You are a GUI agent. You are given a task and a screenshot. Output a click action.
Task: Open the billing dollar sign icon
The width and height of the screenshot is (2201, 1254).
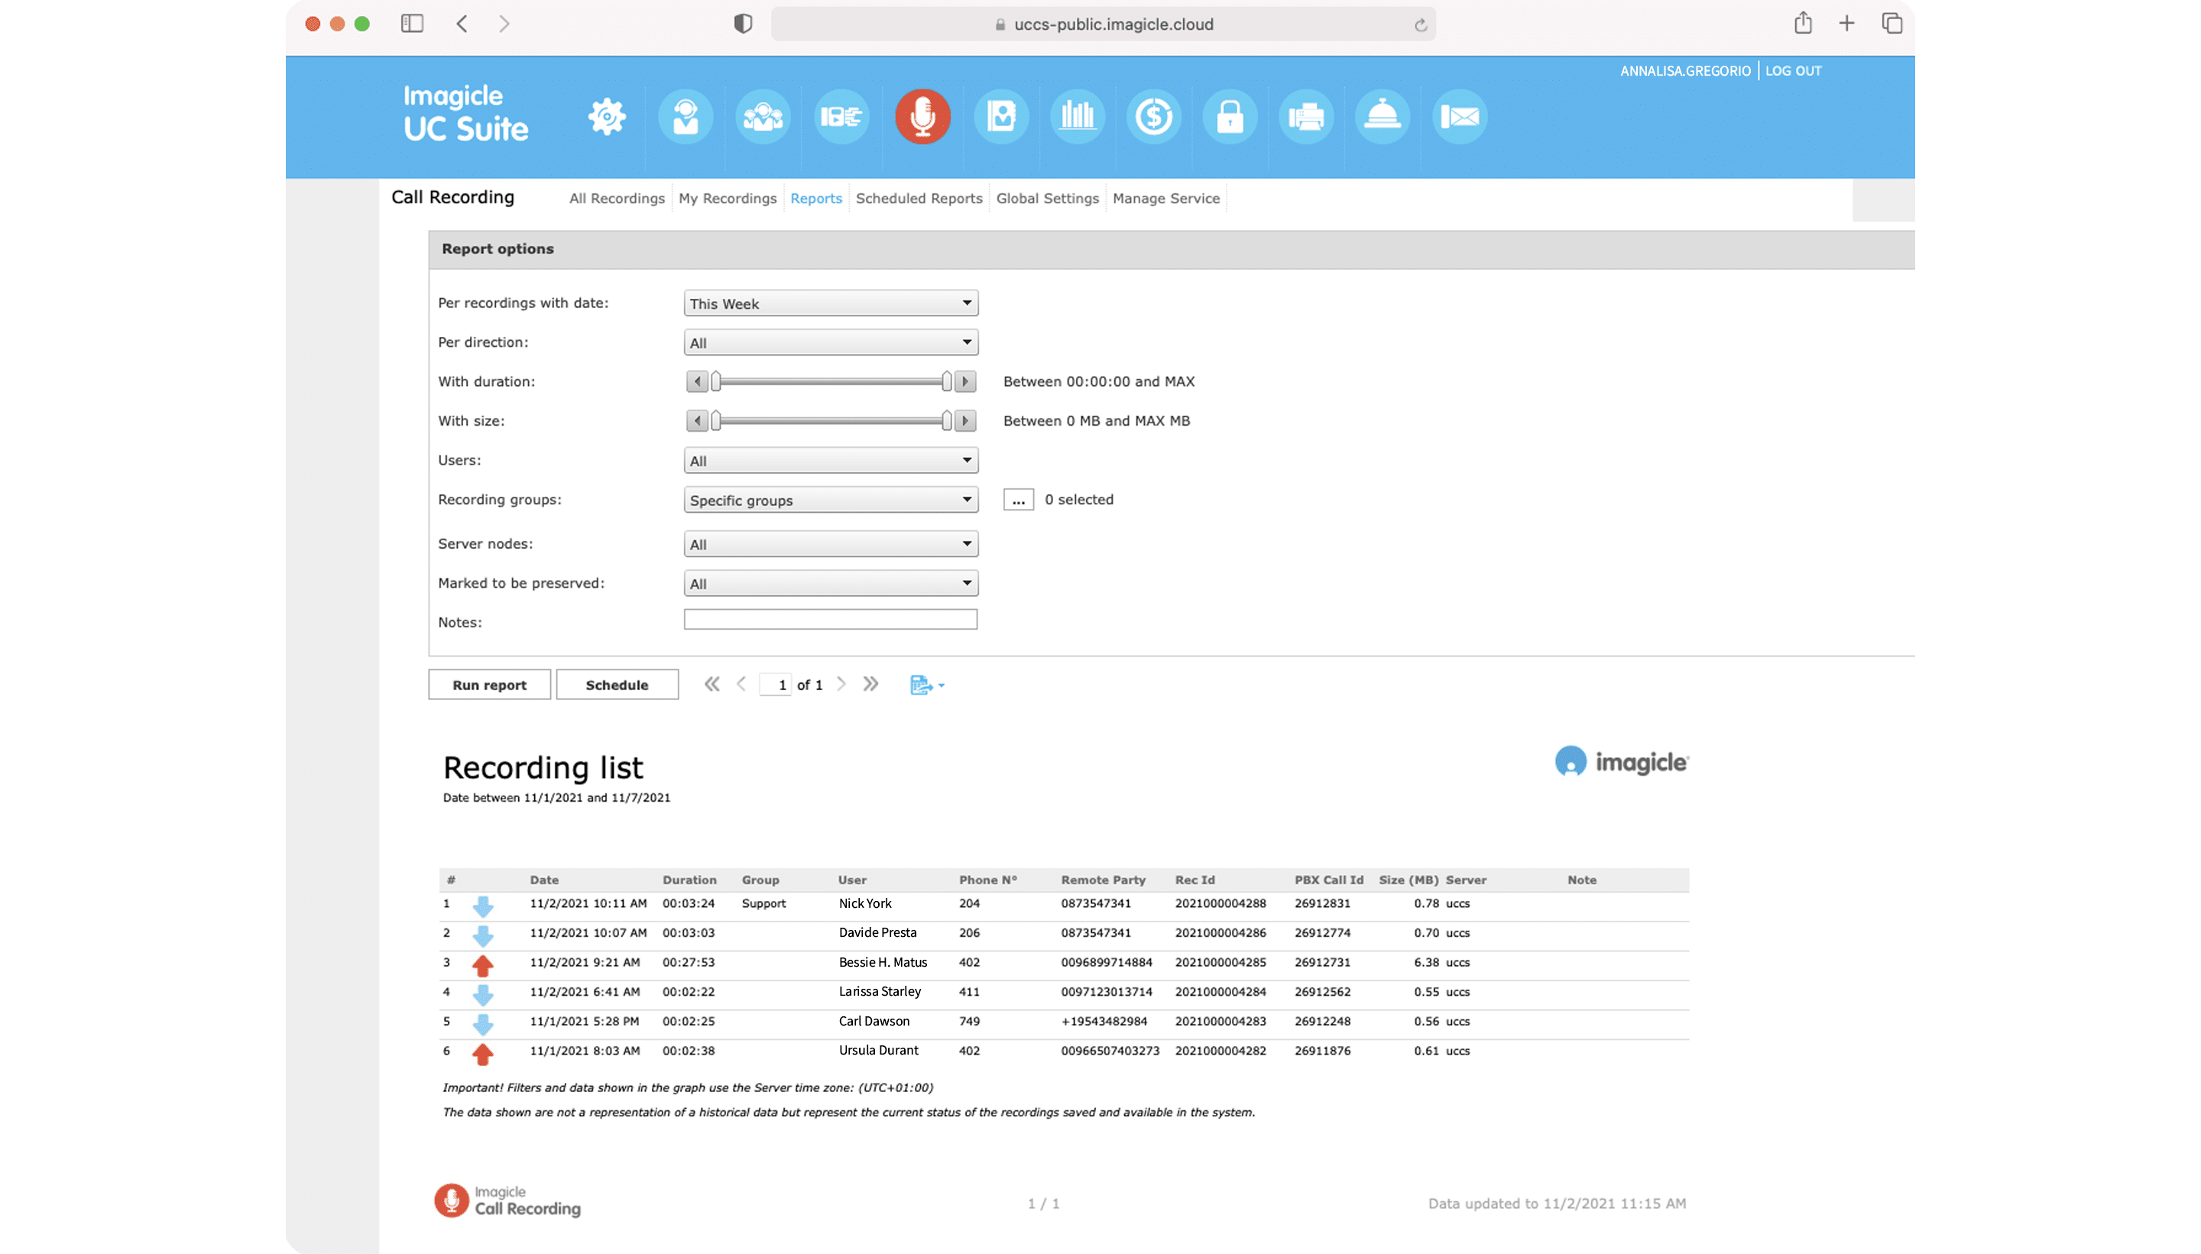1153,116
